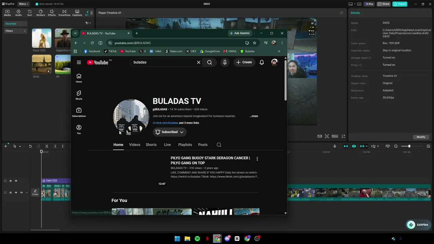Screen dimensions: 434x244
Task: Open the YouTube guide hamburger menu
Action: [x=79, y=62]
